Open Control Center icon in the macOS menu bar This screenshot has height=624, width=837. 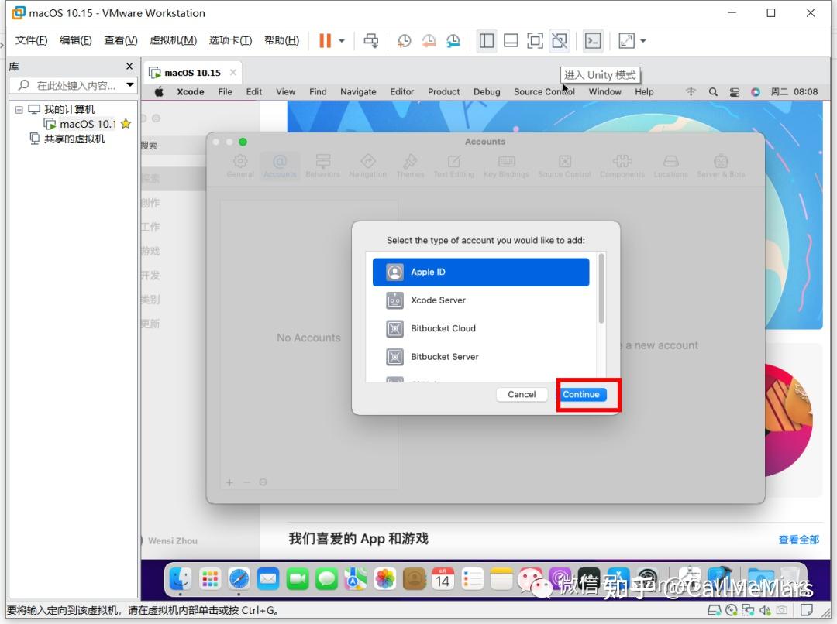click(735, 91)
